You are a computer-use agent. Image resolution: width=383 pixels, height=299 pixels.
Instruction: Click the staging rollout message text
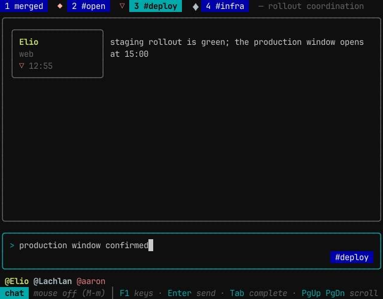237,48
